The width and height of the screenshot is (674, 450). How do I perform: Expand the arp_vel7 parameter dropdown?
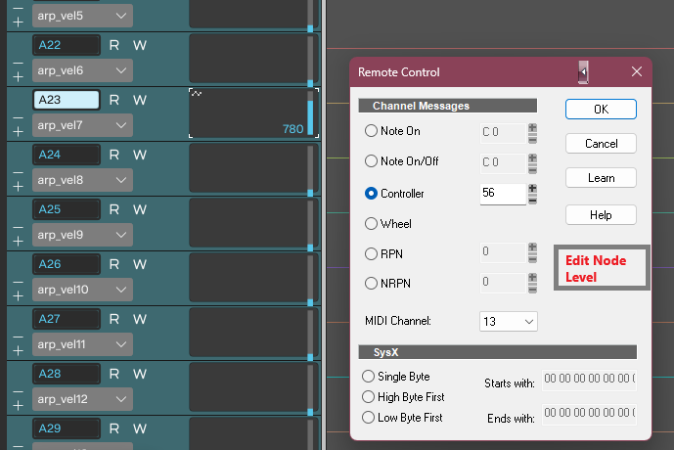coord(121,125)
